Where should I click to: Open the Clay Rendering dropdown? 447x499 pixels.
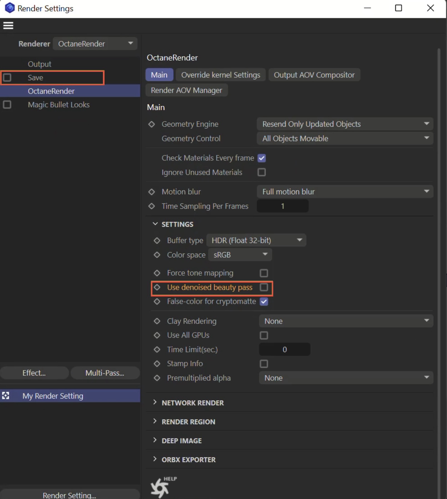pos(346,321)
